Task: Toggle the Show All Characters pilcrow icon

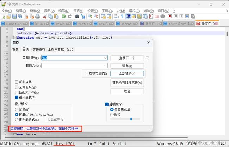Action: click(122, 16)
